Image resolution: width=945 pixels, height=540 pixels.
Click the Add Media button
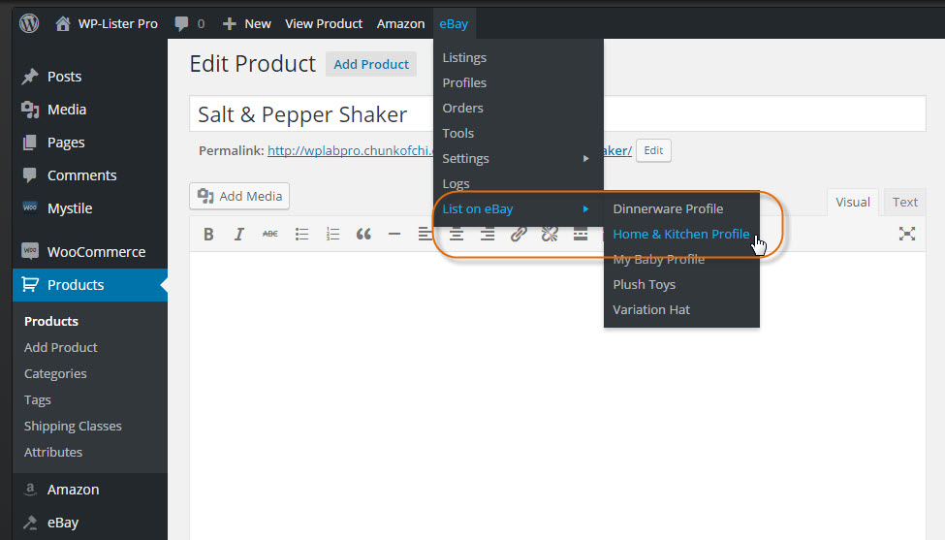[x=239, y=197]
